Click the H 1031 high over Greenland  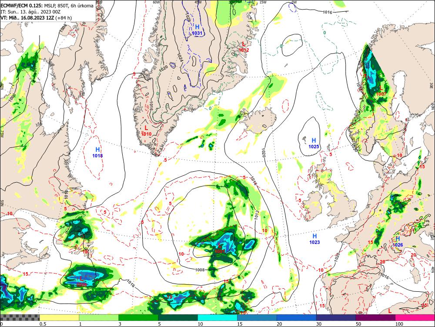(x=197, y=30)
